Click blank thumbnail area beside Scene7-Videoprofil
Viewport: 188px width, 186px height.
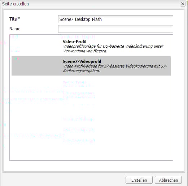pos(37,66)
